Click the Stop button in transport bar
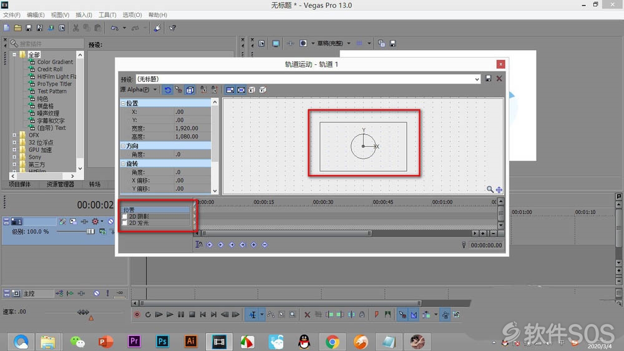Image resolution: width=624 pixels, height=351 pixels. tap(192, 315)
